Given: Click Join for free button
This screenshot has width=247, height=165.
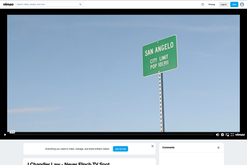Looking at the screenshot, I should [120, 149].
